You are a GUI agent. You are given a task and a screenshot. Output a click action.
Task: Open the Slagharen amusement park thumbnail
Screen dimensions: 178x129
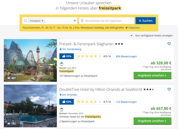(x=30, y=60)
